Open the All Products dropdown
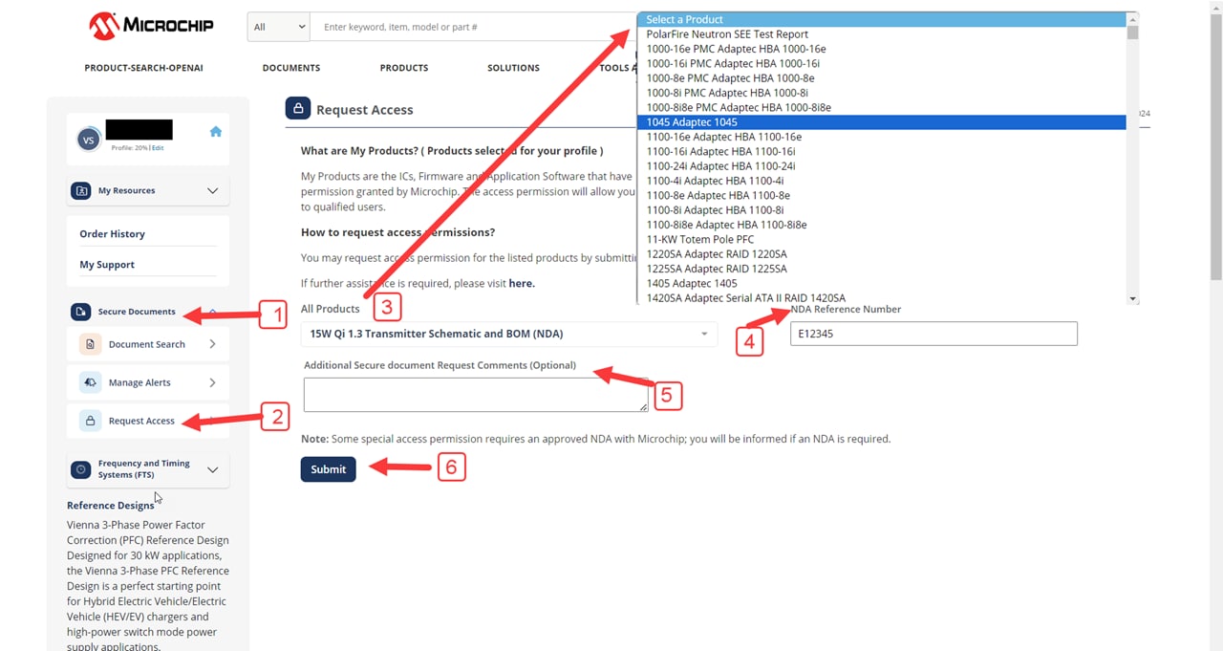This screenshot has height=651, width=1223. tap(508, 333)
